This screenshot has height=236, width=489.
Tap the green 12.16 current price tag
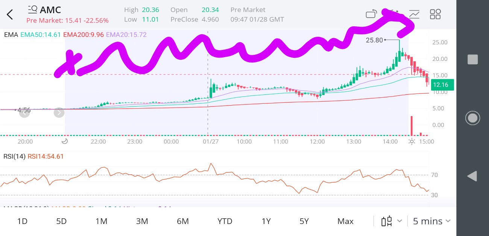pyautogui.click(x=442, y=85)
